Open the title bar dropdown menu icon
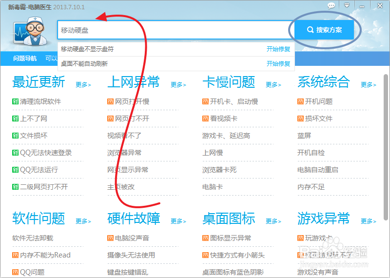 click(x=347, y=5)
